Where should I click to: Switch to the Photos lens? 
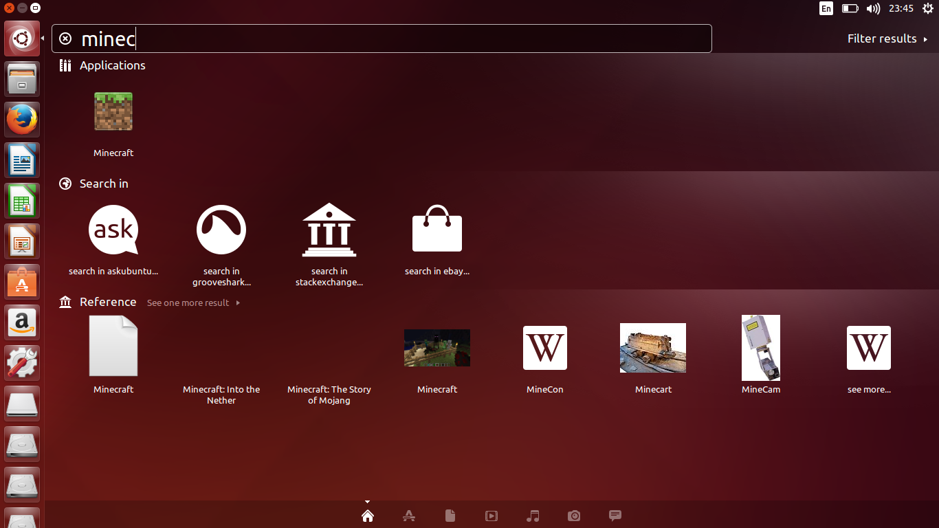[x=574, y=516]
